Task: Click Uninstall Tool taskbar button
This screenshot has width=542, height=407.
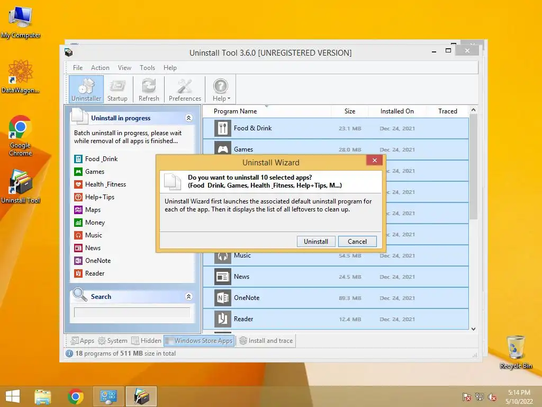Action: [x=141, y=396]
